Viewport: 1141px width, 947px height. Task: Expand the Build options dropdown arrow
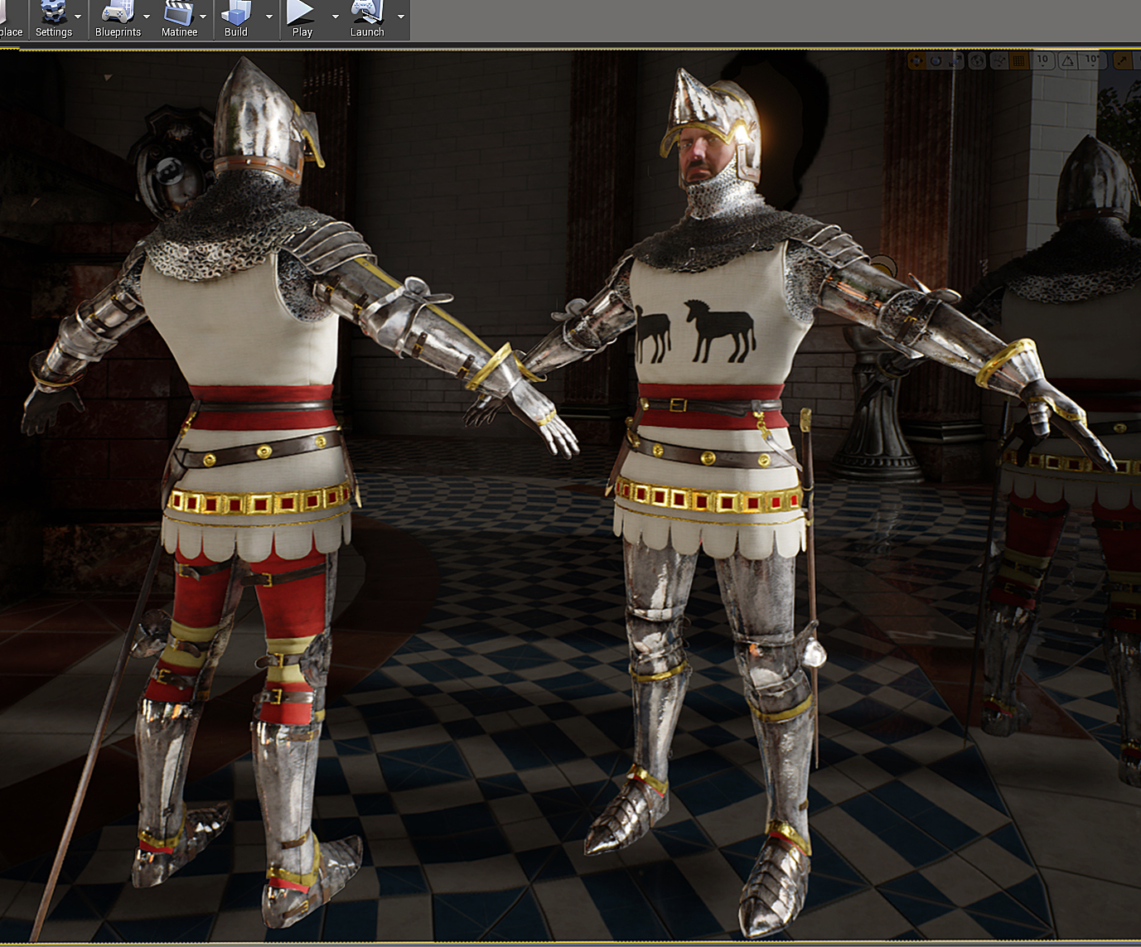[x=269, y=17]
